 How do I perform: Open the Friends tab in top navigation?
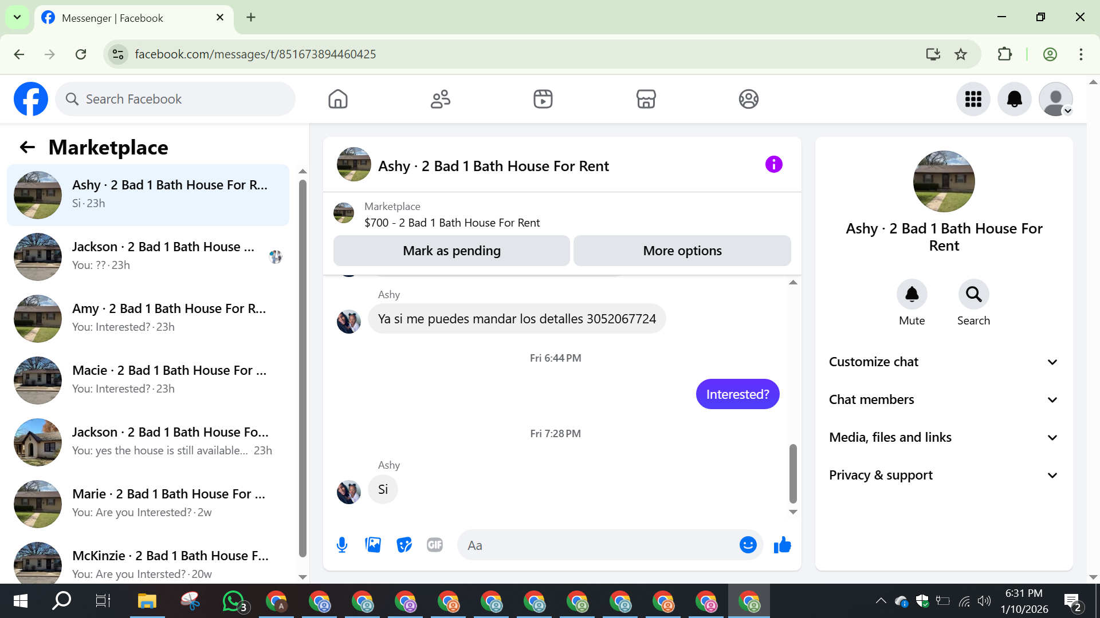[x=440, y=99]
